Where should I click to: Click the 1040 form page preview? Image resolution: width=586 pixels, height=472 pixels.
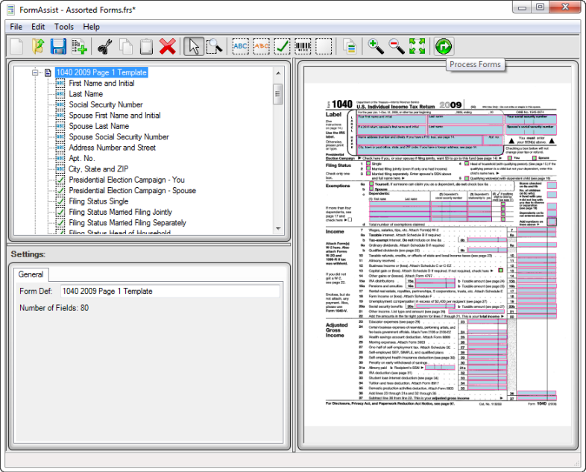click(x=437, y=254)
